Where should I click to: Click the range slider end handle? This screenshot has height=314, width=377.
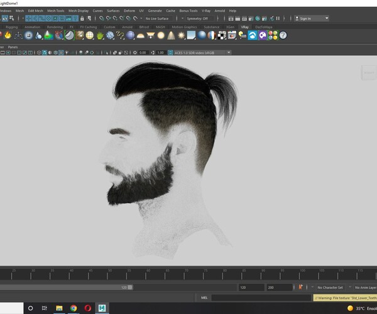(x=130, y=288)
